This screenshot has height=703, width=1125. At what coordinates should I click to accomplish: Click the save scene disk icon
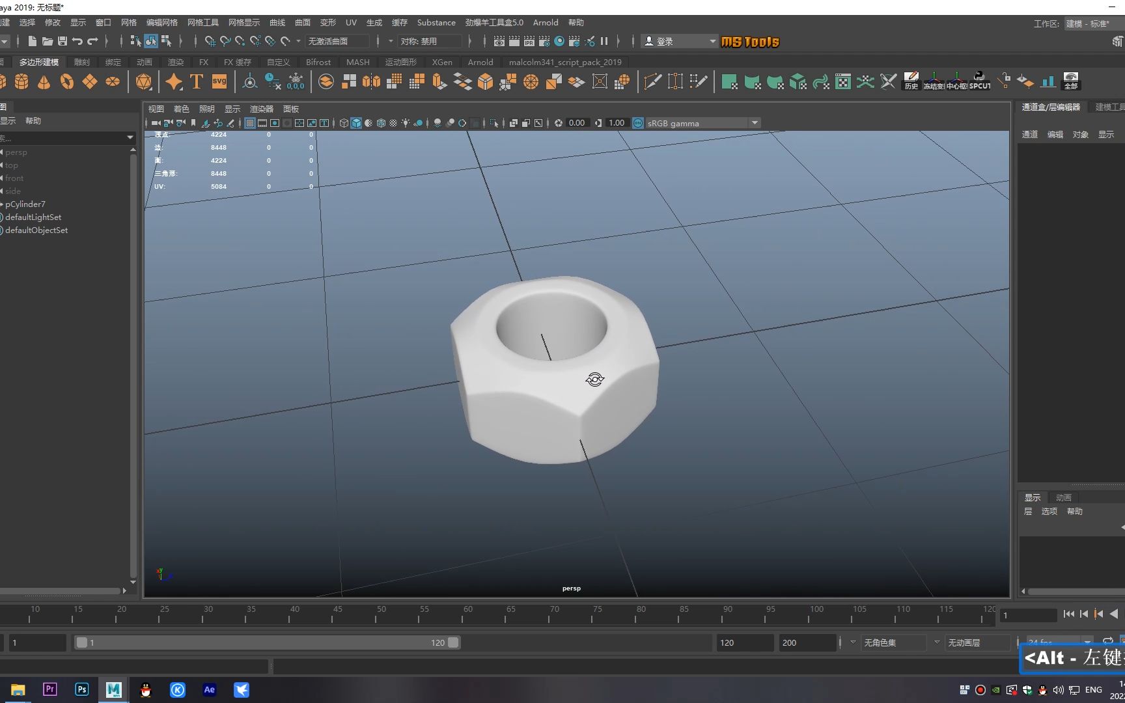click(x=62, y=41)
